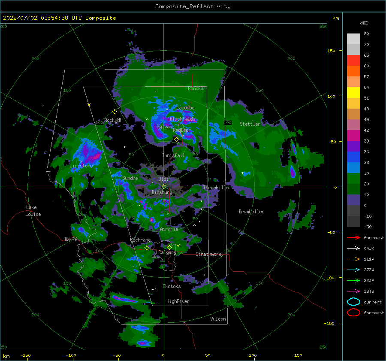Click the dBZ legend heading
The width and height of the screenshot is (386, 361).
click(364, 23)
